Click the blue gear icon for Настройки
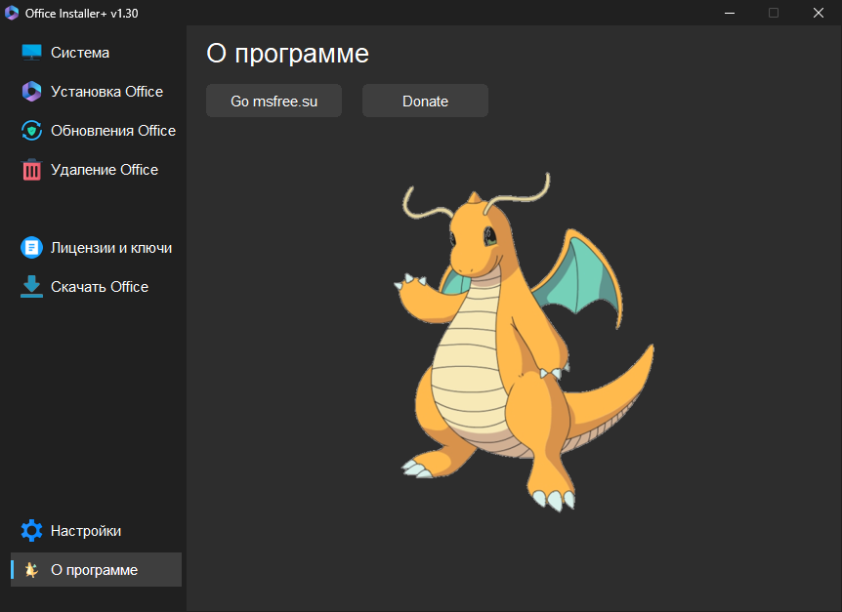 (32, 531)
